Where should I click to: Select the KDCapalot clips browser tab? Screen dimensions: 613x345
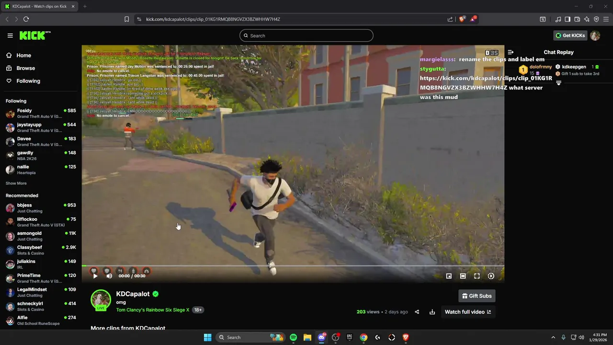pyautogui.click(x=40, y=6)
